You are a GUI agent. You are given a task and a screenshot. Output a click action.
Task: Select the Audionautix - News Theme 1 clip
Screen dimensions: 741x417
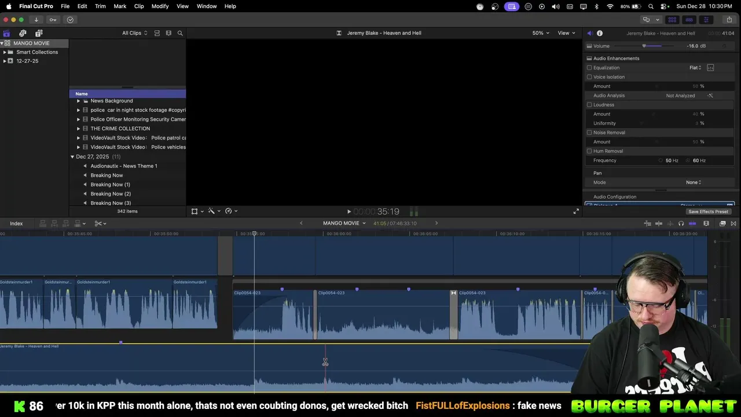(x=124, y=166)
